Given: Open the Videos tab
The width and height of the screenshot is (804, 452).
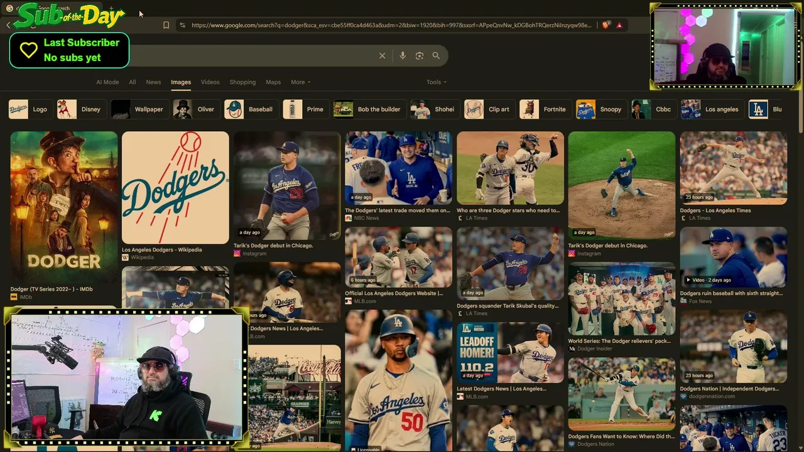Looking at the screenshot, I should [210, 82].
